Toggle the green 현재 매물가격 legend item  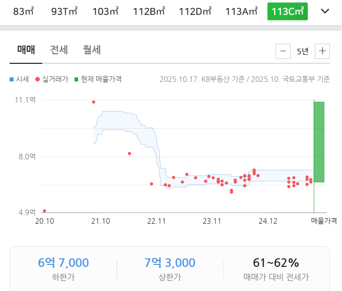(98, 79)
